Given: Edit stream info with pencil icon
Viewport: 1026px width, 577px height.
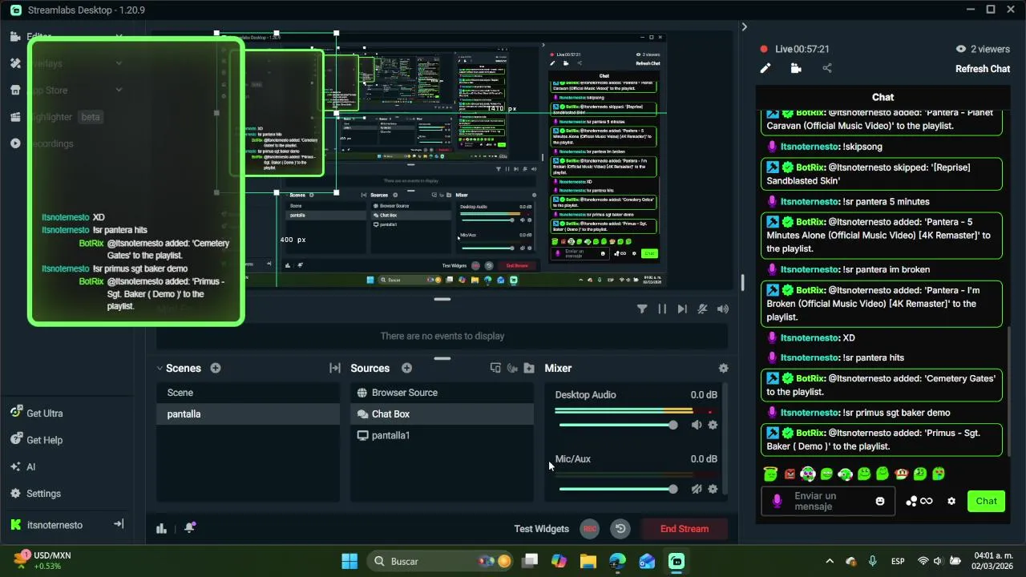Looking at the screenshot, I should 765,68.
